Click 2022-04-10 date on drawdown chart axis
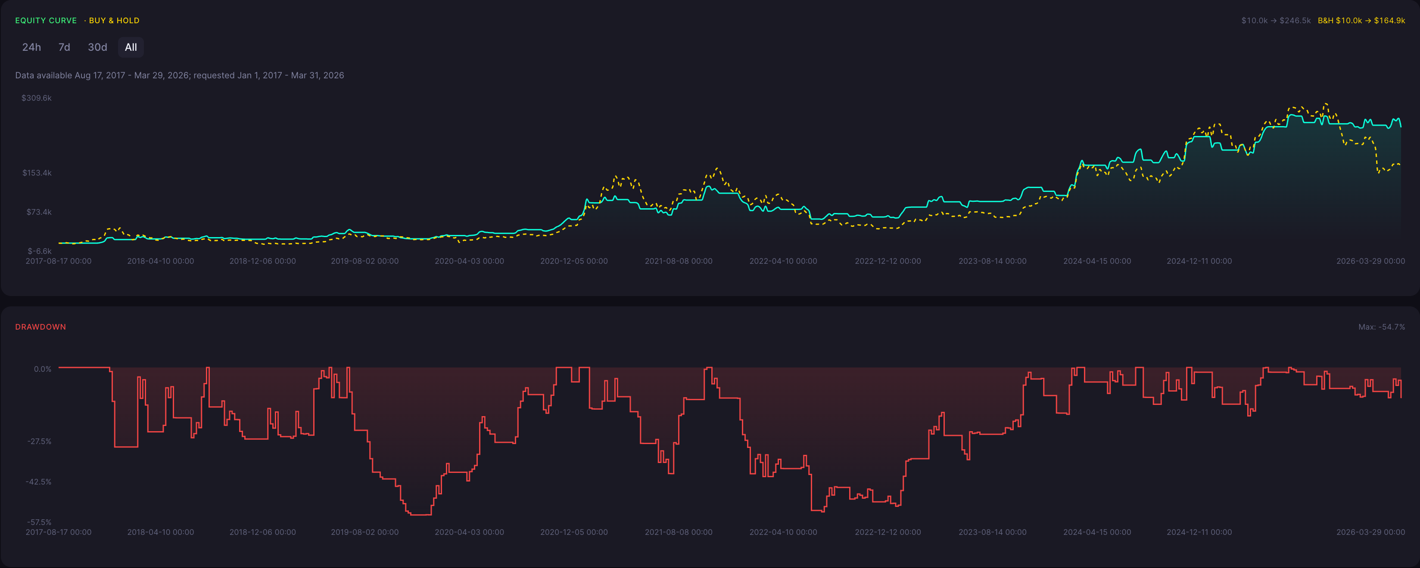 pos(783,532)
